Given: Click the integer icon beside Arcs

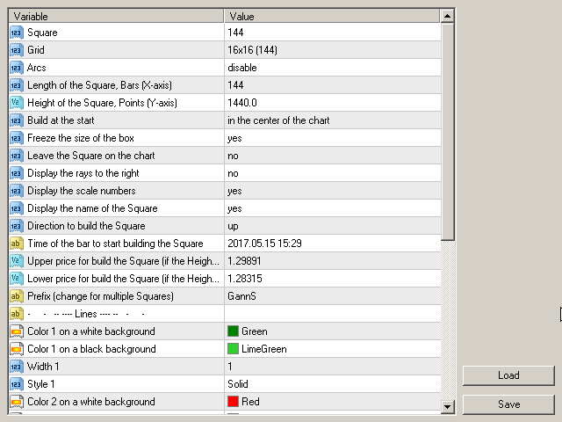Looking at the screenshot, I should pos(17,68).
